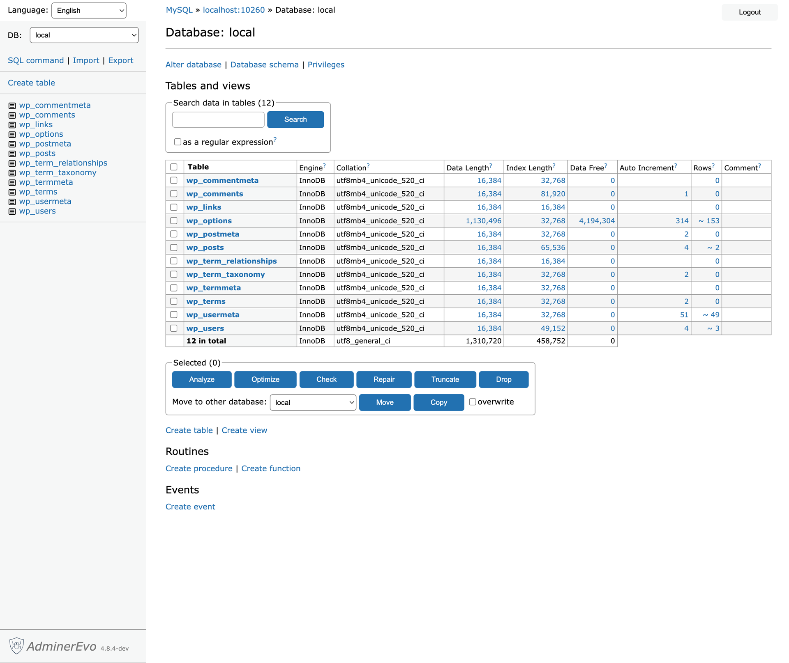Screen dimensions: 789x663
Task: Open Export in the sidebar
Action: click(x=121, y=60)
